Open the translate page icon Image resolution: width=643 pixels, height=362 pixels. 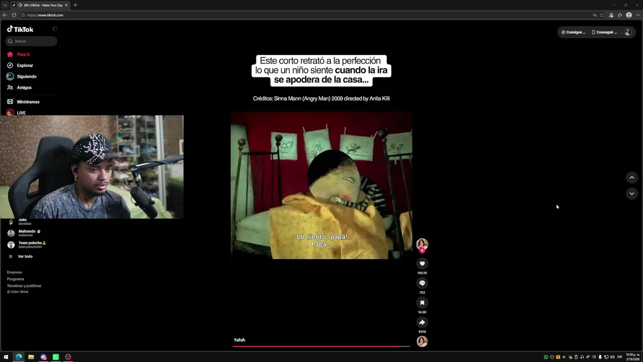tap(595, 15)
